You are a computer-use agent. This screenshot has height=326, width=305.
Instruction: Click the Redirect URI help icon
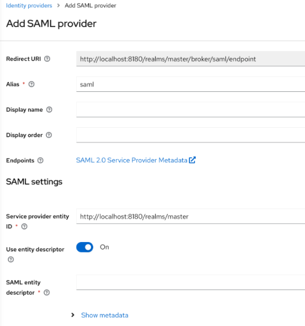(47, 59)
